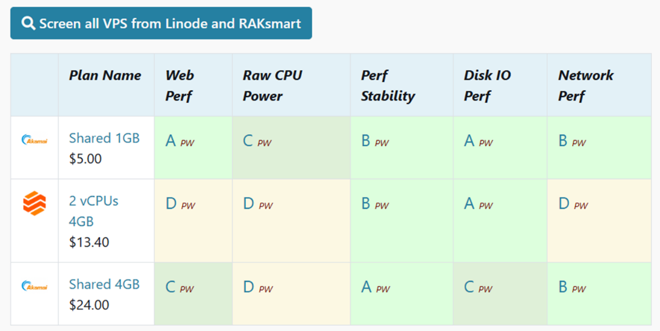
Task: Click the Raw CPU Power column header
Action: [272, 85]
